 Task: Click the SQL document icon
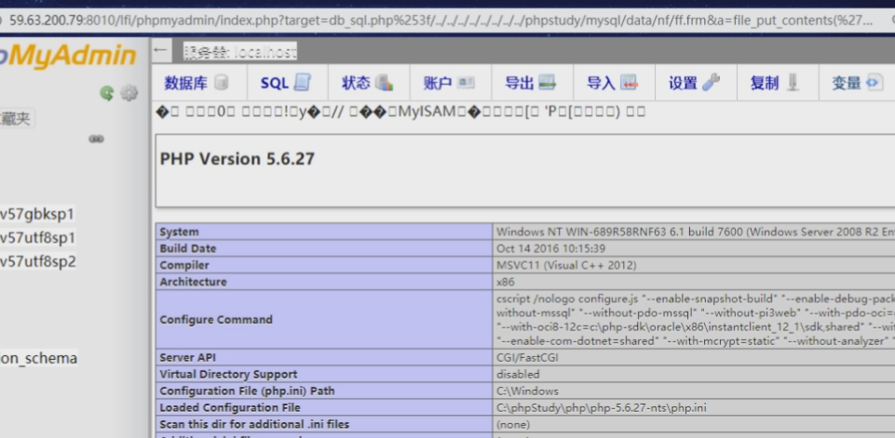pos(303,83)
